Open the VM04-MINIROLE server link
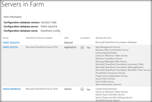152x102 pixels. coord(12,89)
